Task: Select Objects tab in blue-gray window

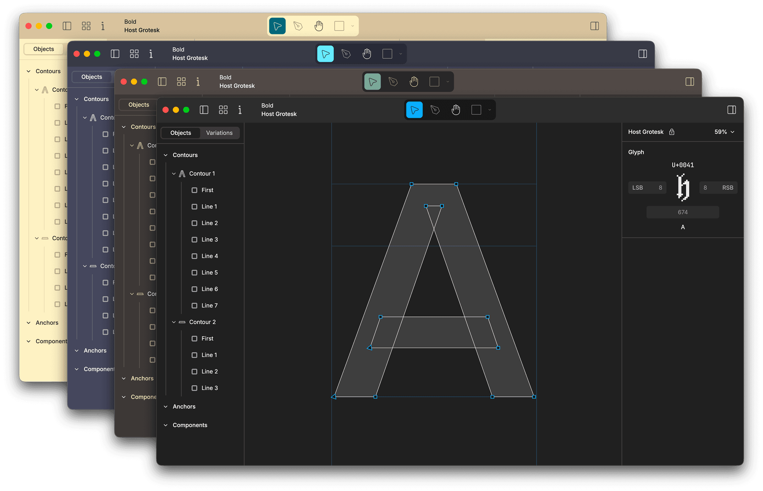Action: click(92, 77)
